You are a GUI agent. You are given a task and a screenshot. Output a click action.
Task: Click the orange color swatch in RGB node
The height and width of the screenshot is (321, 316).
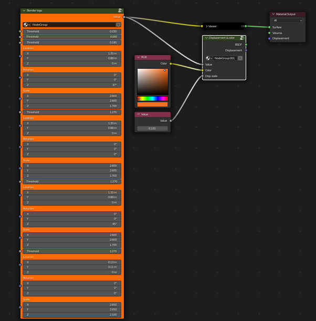coord(152,104)
